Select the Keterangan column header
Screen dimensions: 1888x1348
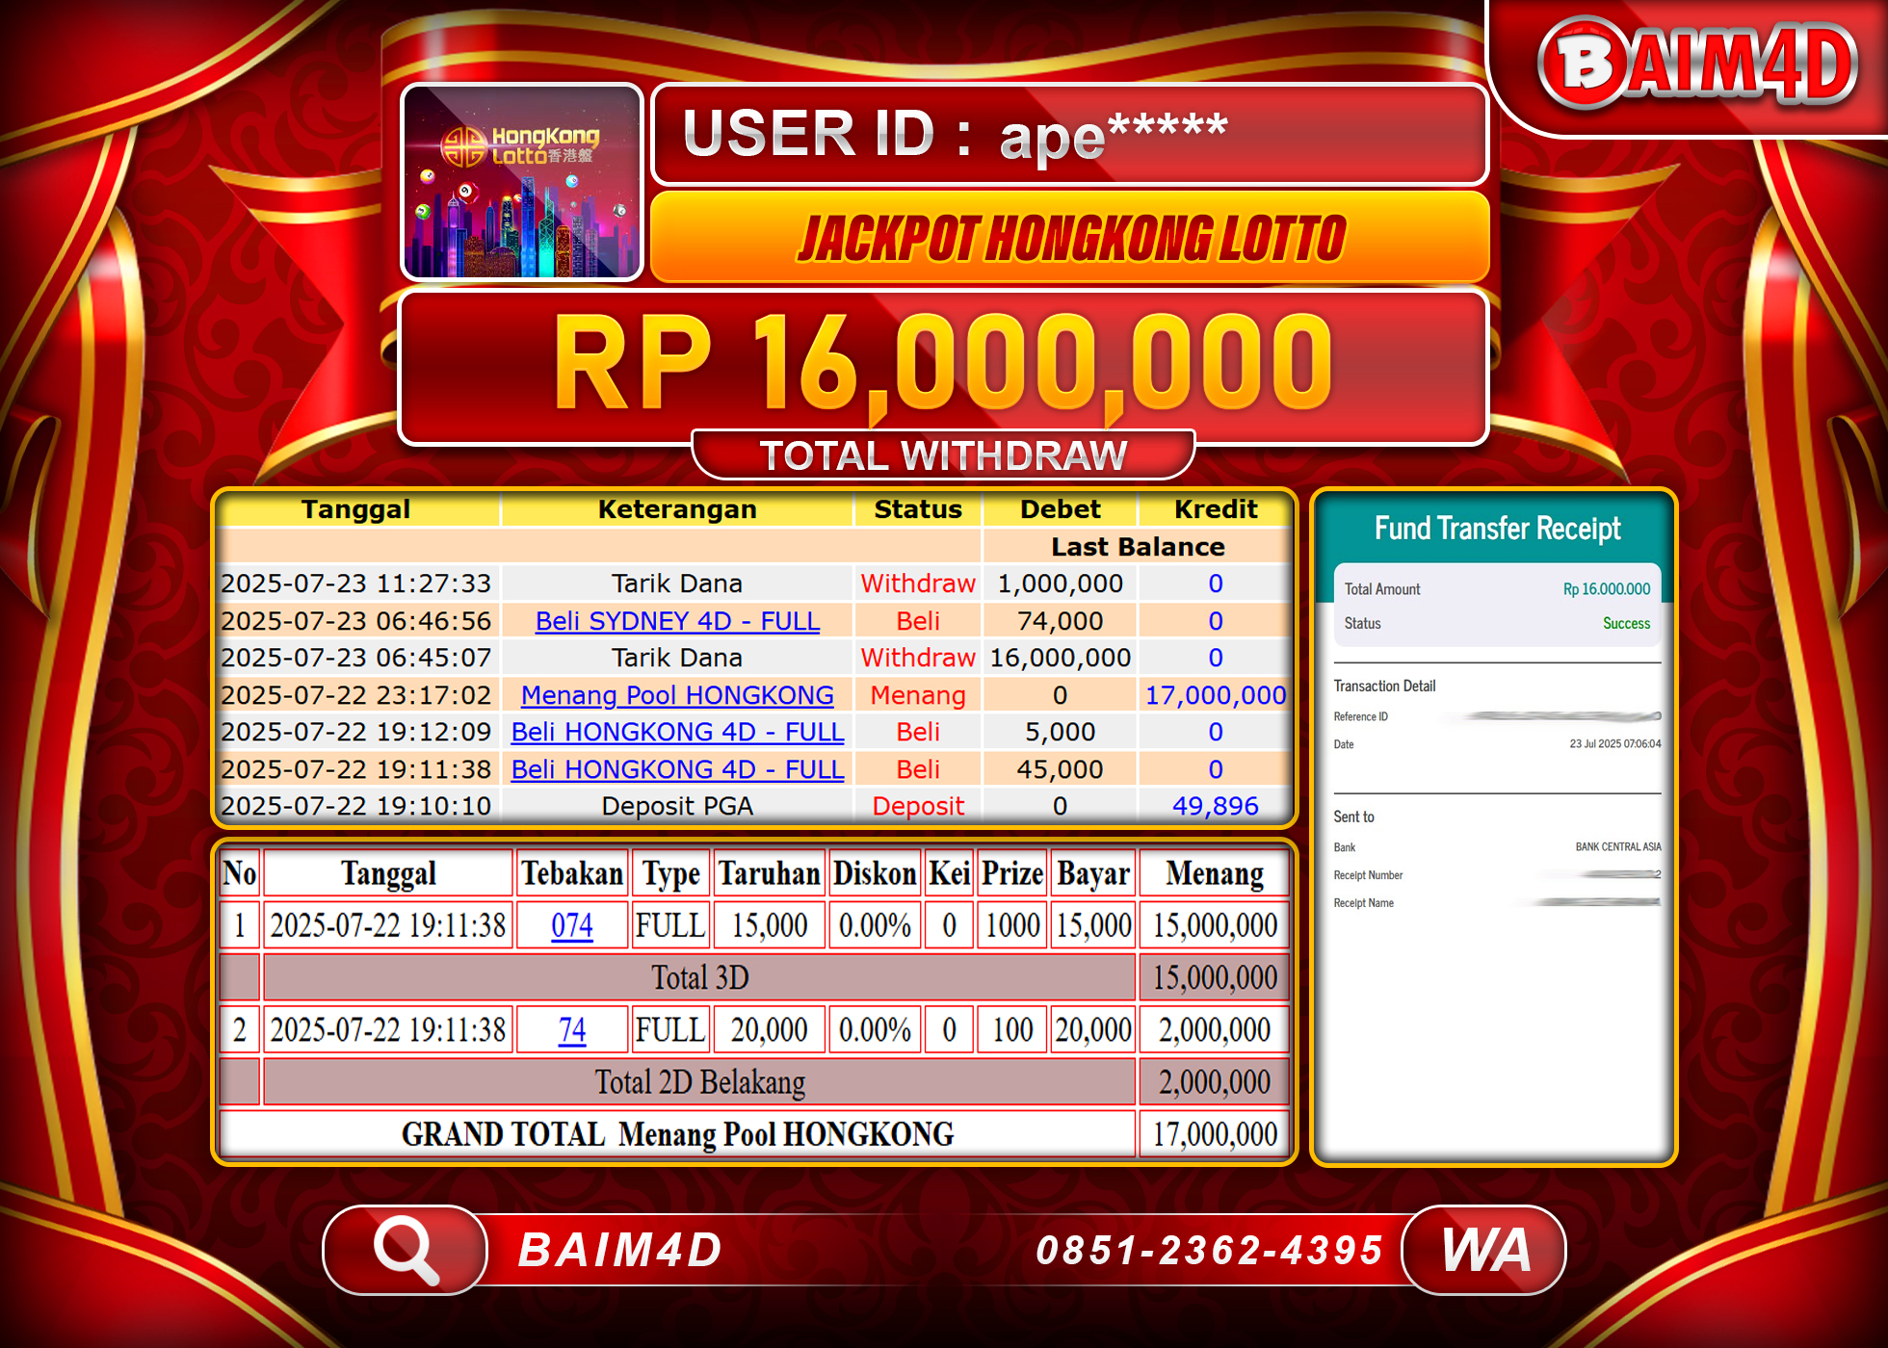point(676,508)
